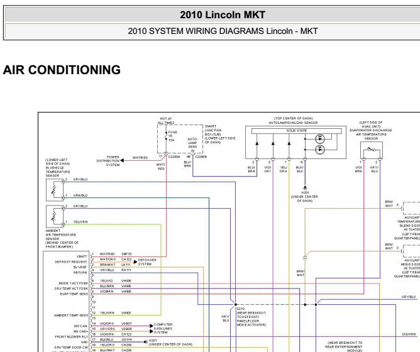Click the '2010 SYSTEM WIRING DIAGRAMS Lincoln - MKT' subtitle

[223, 31]
